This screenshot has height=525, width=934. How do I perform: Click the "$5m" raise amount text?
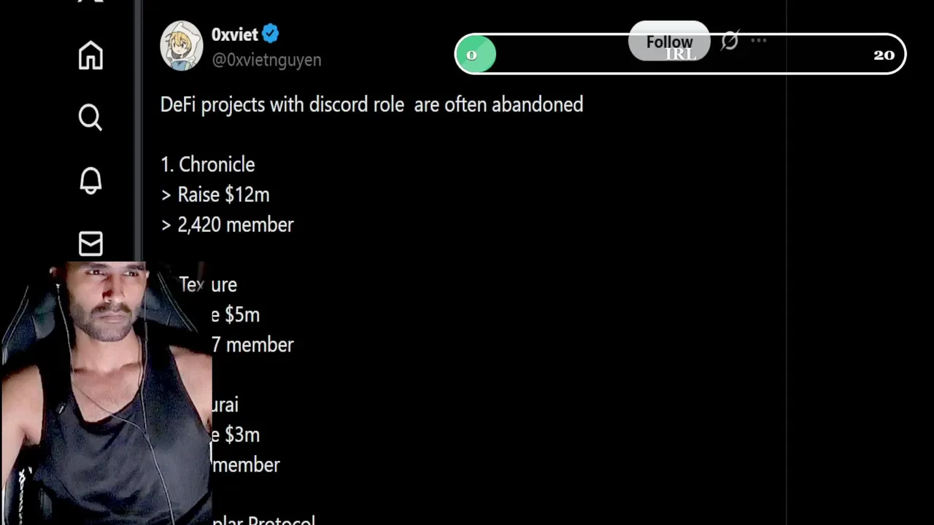pos(242,315)
